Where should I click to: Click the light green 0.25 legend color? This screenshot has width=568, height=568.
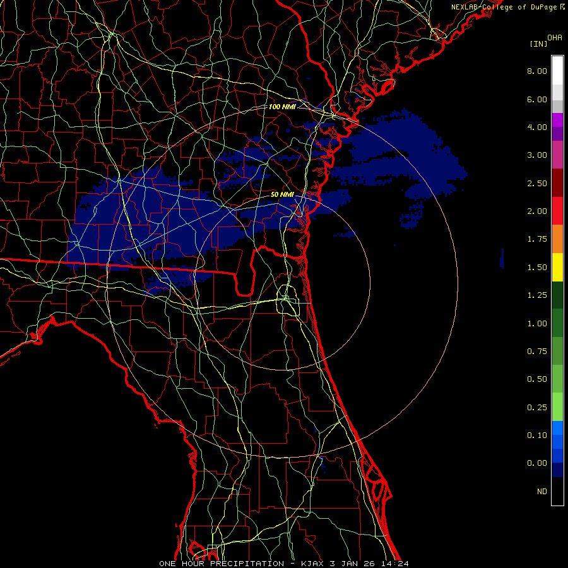point(557,407)
